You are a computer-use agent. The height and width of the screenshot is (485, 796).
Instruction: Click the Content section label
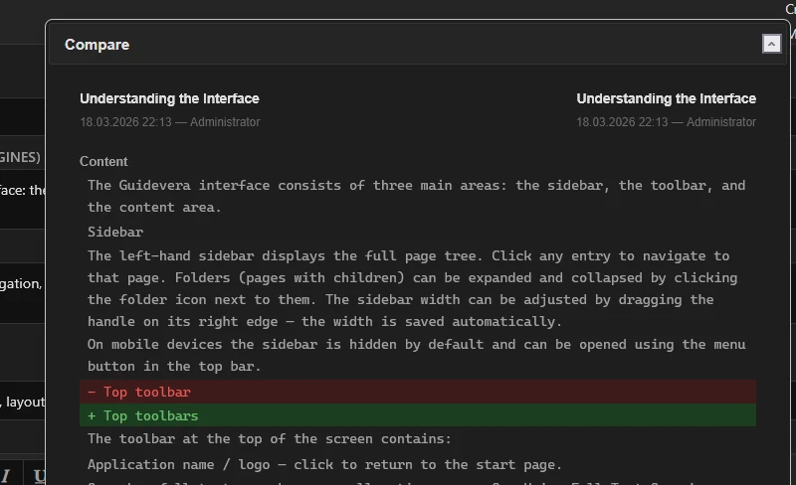(x=103, y=161)
